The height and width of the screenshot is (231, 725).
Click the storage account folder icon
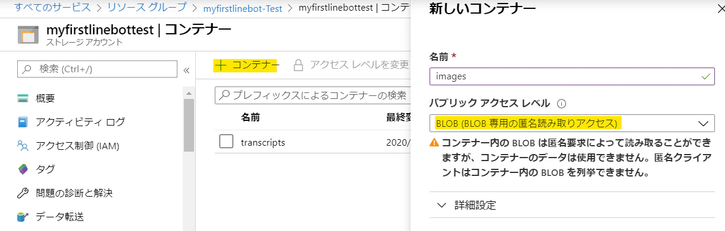pos(27,34)
